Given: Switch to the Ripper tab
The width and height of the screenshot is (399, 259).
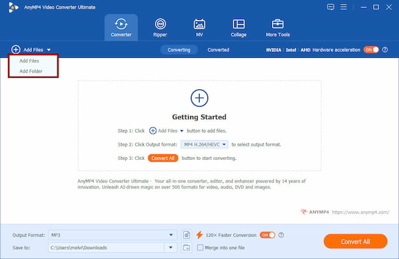Looking at the screenshot, I should (160, 27).
